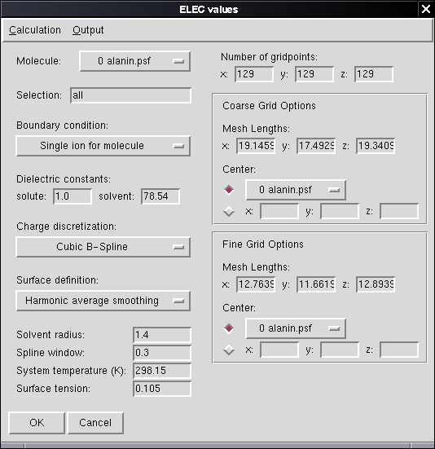Screen dimensions: 435x449
Task: Open the Calculation menu
Action: tap(35, 30)
